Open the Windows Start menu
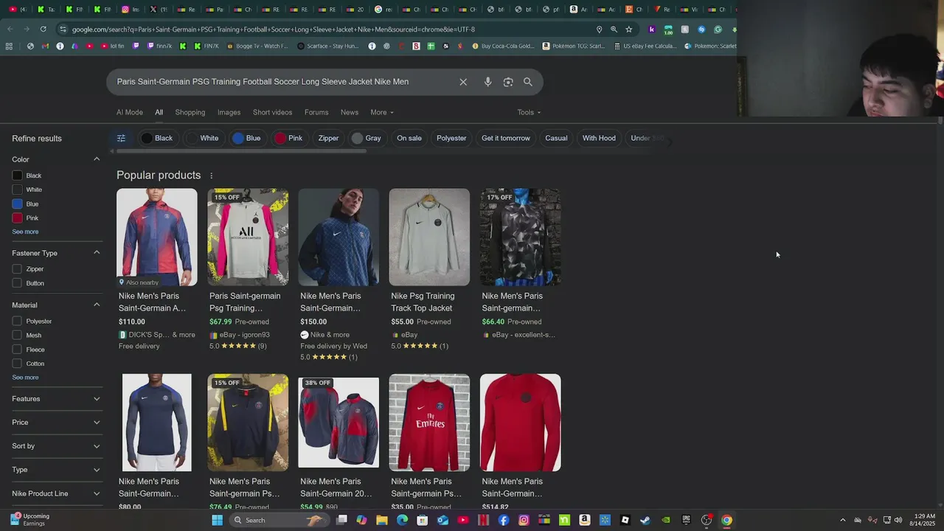The width and height of the screenshot is (944, 531). (217, 520)
